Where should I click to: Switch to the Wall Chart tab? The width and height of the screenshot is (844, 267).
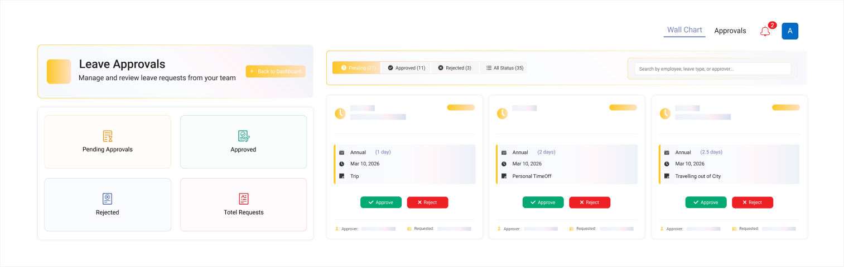point(684,30)
